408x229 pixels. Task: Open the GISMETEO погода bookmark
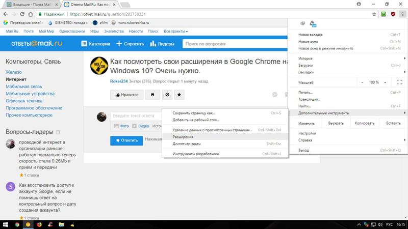pyautogui.click(x=68, y=23)
